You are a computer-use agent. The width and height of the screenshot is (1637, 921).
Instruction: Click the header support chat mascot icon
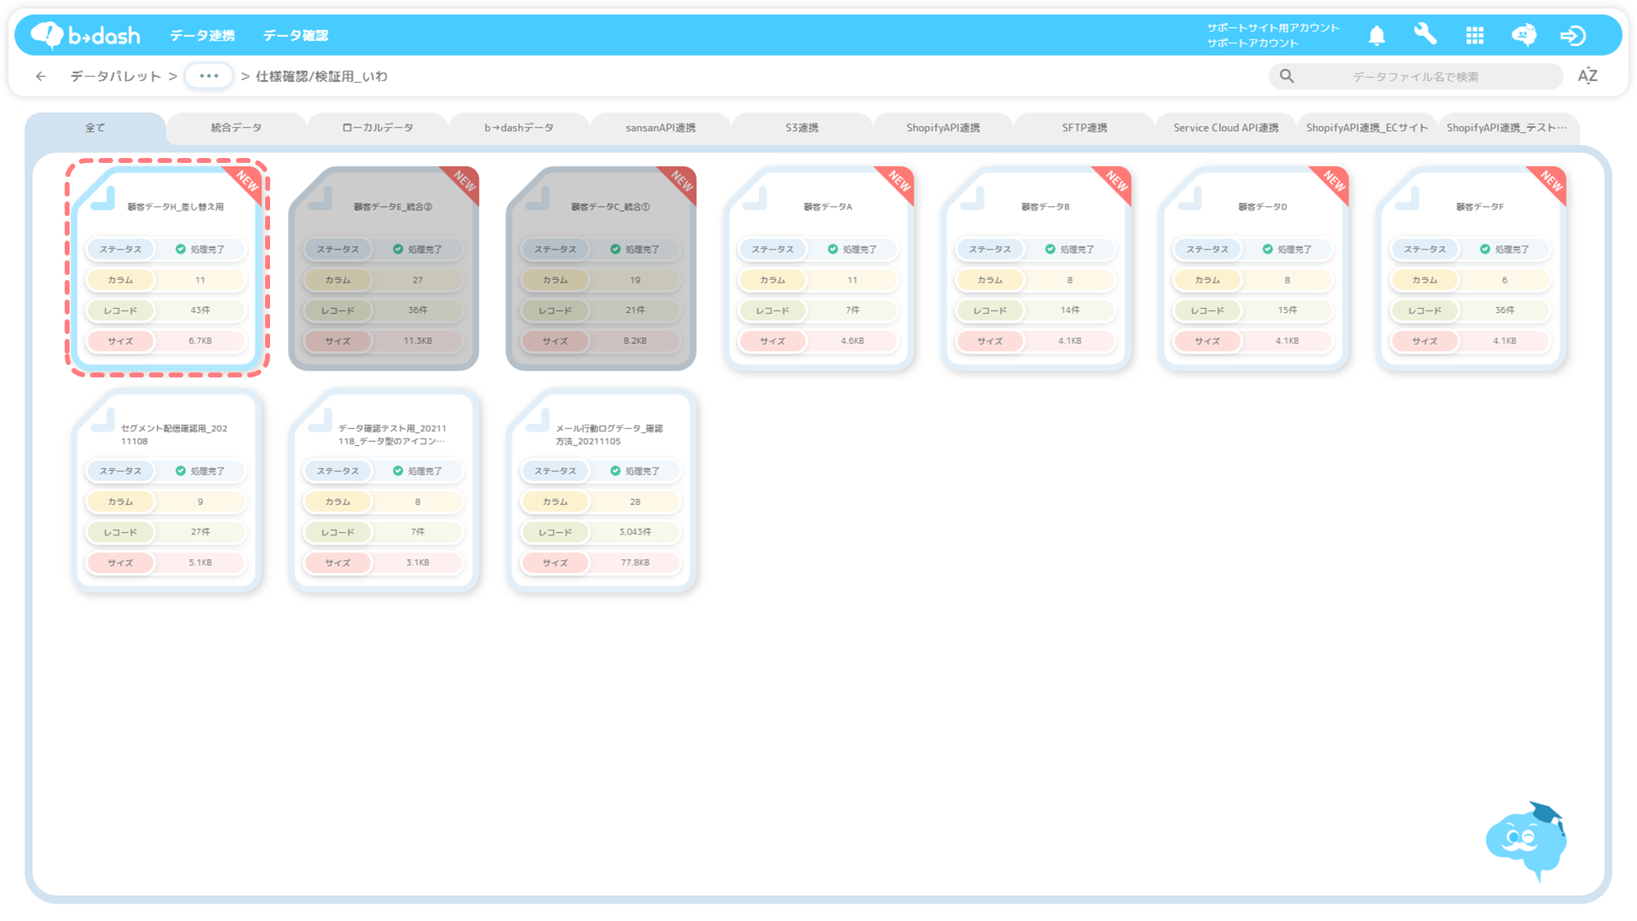tap(1523, 35)
